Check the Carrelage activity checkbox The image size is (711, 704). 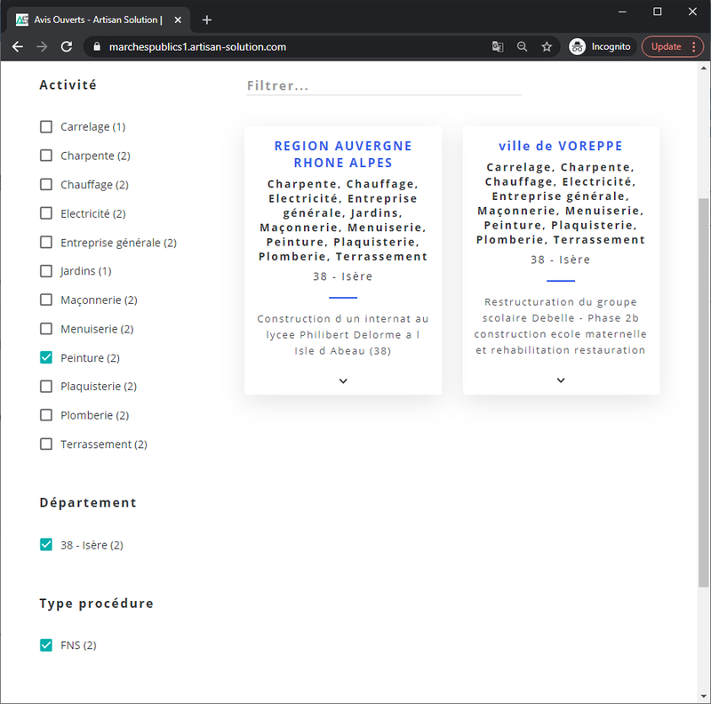46,126
